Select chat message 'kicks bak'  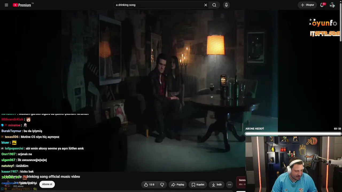pyautogui.click(x=27, y=171)
